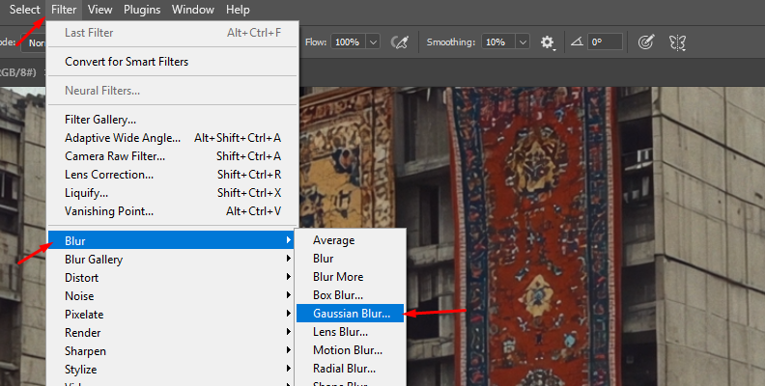The width and height of the screenshot is (765, 386).
Task: Expand the Smoothing percentage dropdown
Action: [x=523, y=42]
